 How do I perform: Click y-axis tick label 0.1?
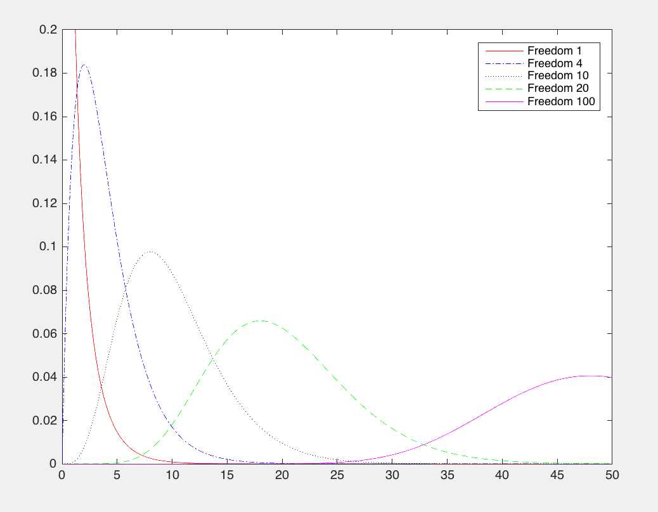click(x=48, y=246)
